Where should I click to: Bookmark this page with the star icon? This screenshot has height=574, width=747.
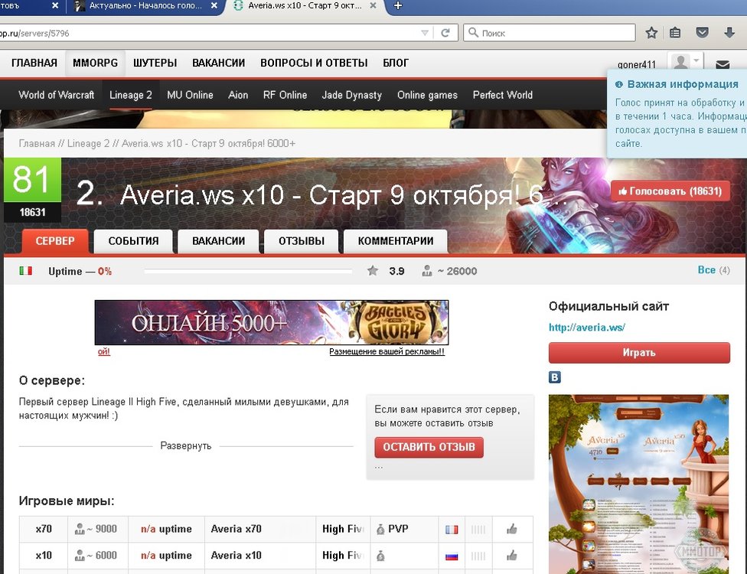click(651, 33)
